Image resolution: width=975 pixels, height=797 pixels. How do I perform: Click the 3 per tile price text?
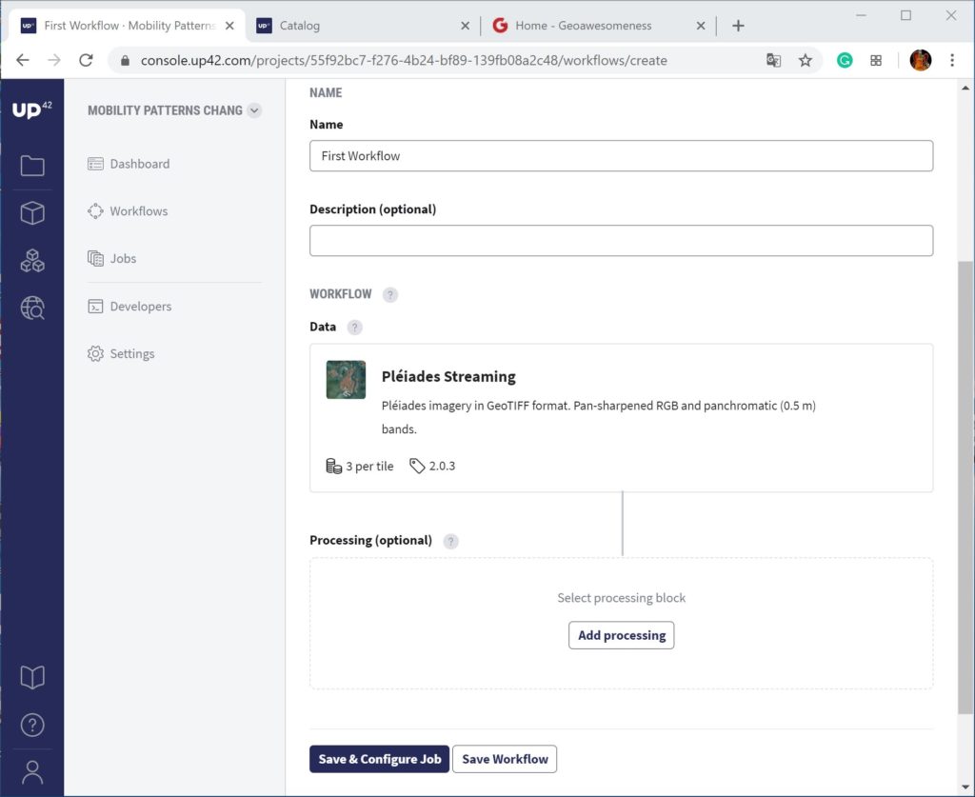369,467
